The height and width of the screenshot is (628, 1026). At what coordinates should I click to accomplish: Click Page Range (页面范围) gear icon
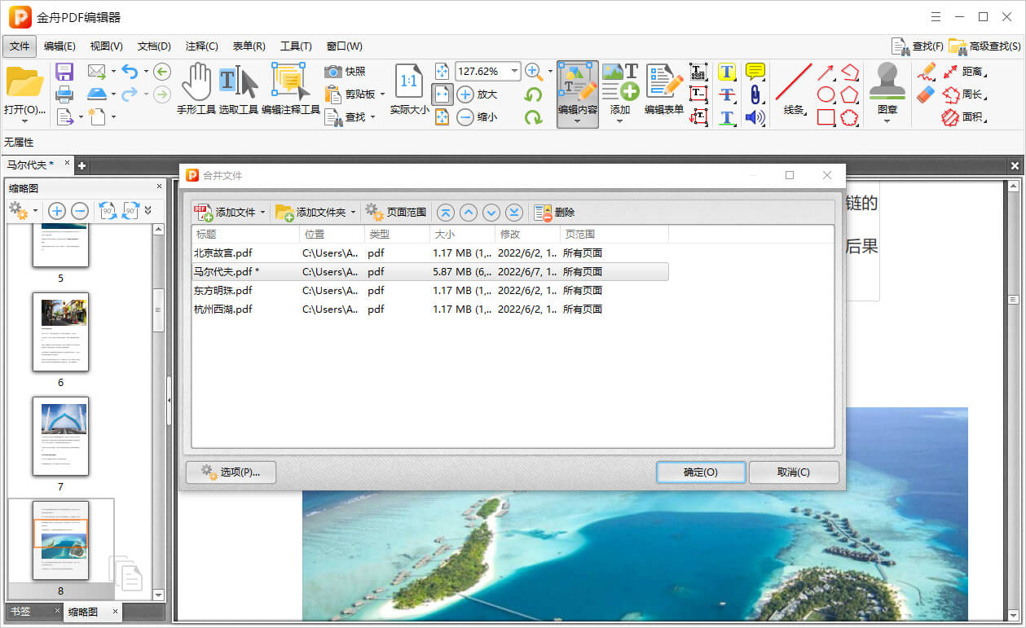click(375, 213)
